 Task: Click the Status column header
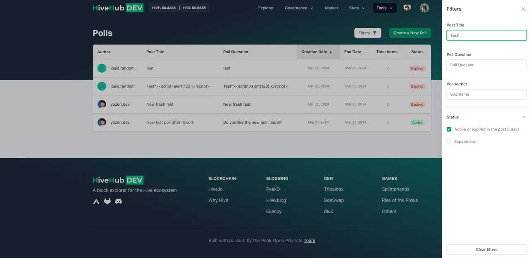coord(417,52)
